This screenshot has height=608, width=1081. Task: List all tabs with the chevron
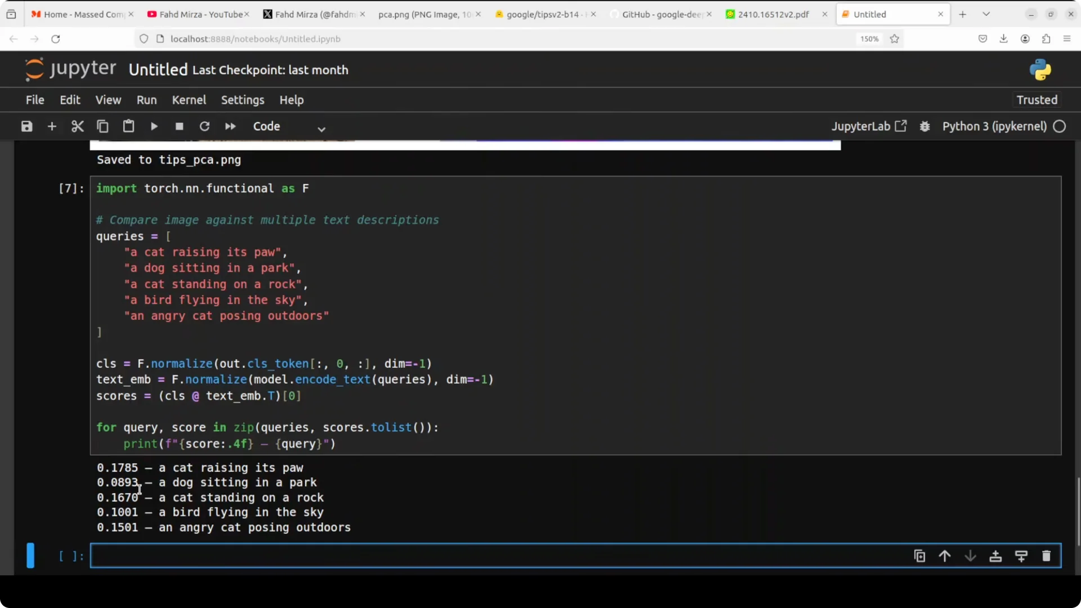point(986,14)
